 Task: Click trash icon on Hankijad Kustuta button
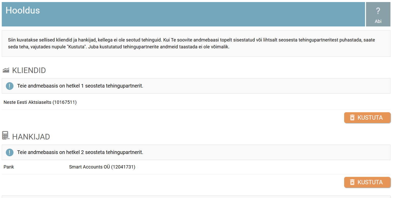click(352, 182)
